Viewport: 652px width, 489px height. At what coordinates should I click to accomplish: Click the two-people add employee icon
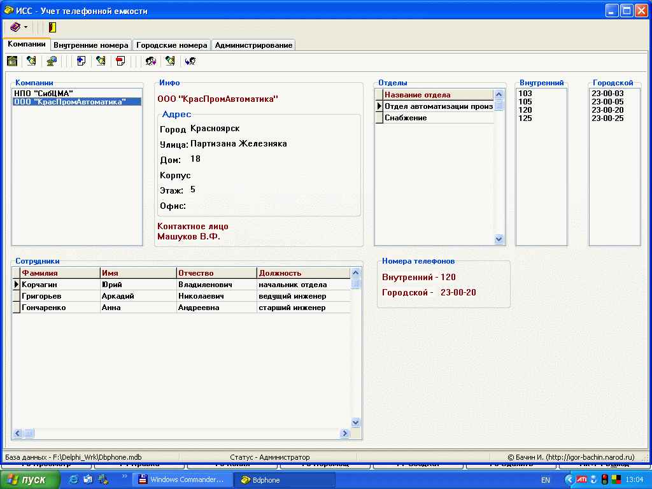coord(150,61)
